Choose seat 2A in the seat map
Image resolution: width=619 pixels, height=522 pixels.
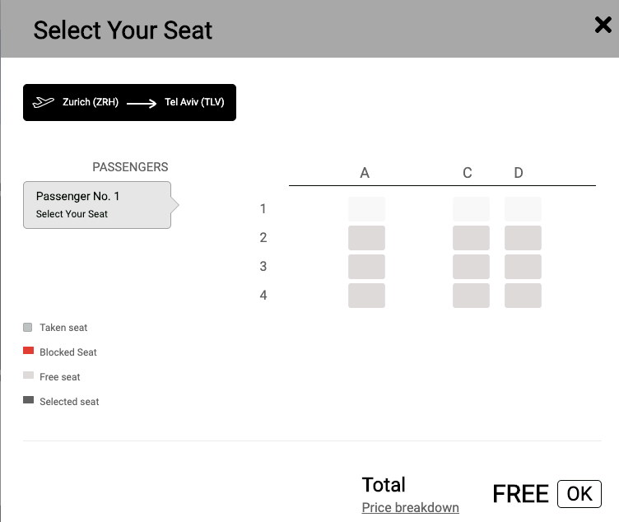click(x=366, y=238)
